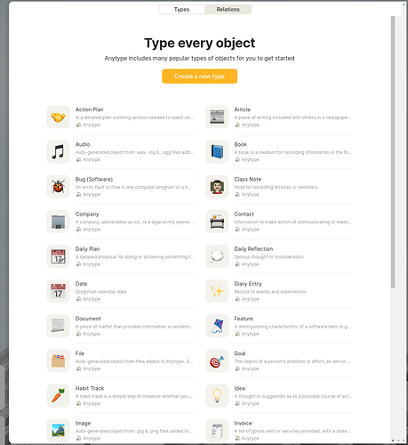Click the light bulb Idea icon

(217, 395)
